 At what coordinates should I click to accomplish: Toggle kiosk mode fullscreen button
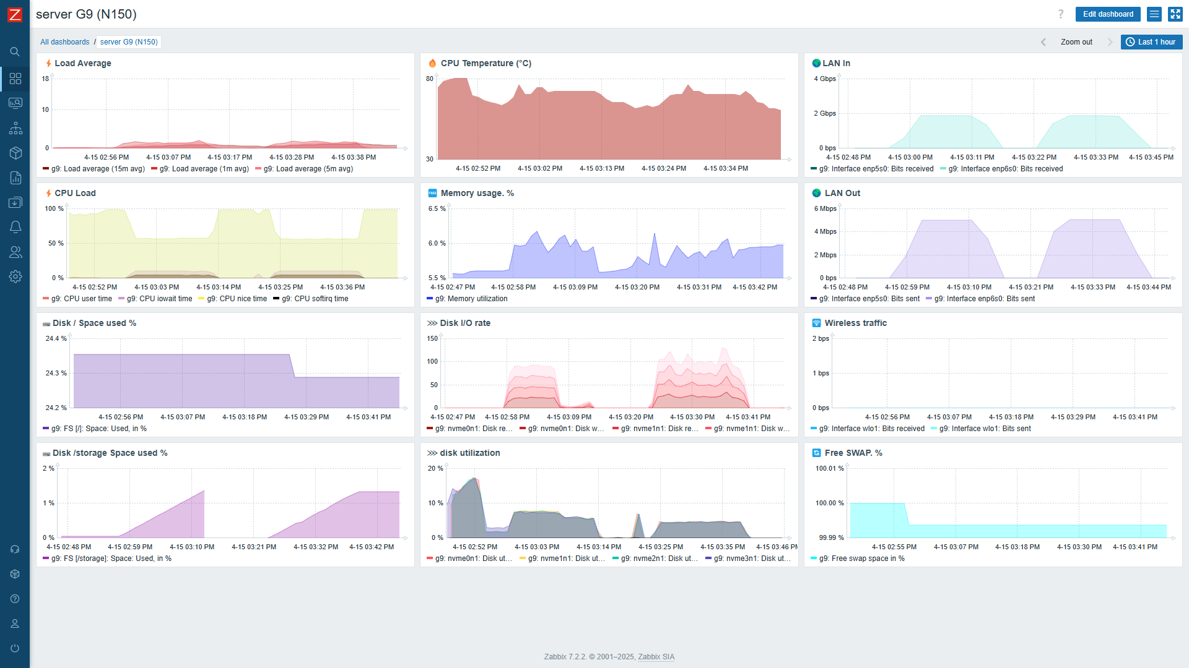tap(1175, 14)
